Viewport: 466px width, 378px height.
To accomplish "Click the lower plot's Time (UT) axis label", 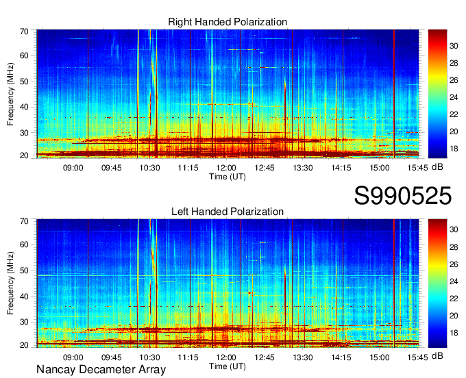I will point(228,366).
